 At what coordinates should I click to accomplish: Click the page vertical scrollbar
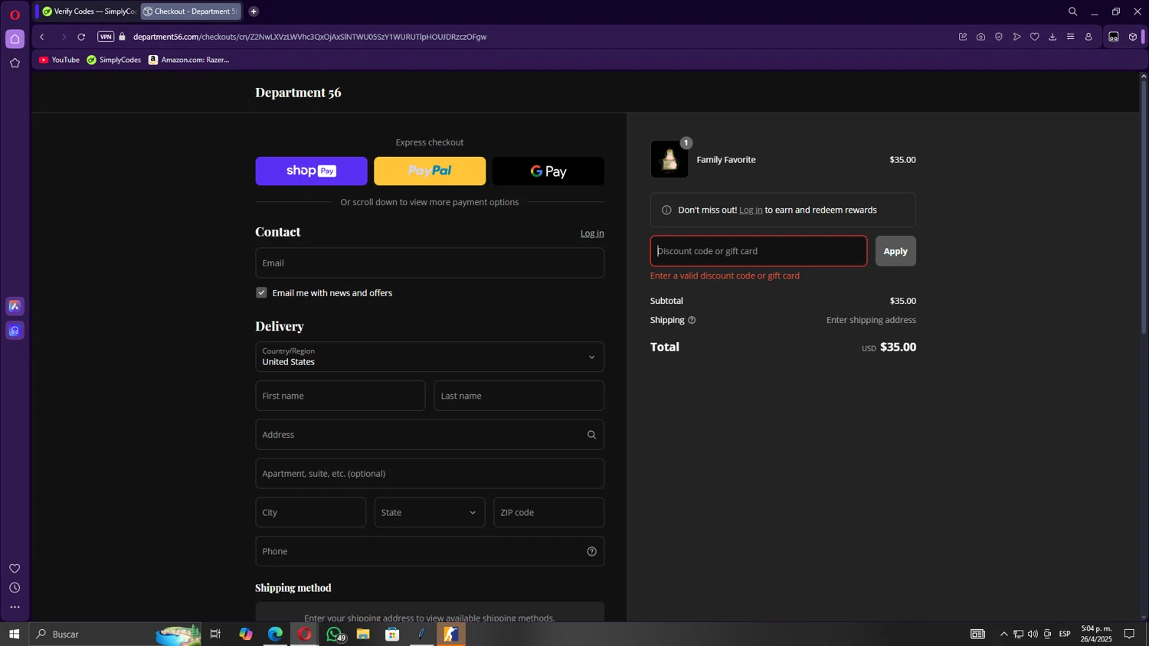1144,207
